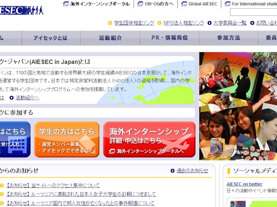Click blue bullet beside 大学委員会一覧

209,23
